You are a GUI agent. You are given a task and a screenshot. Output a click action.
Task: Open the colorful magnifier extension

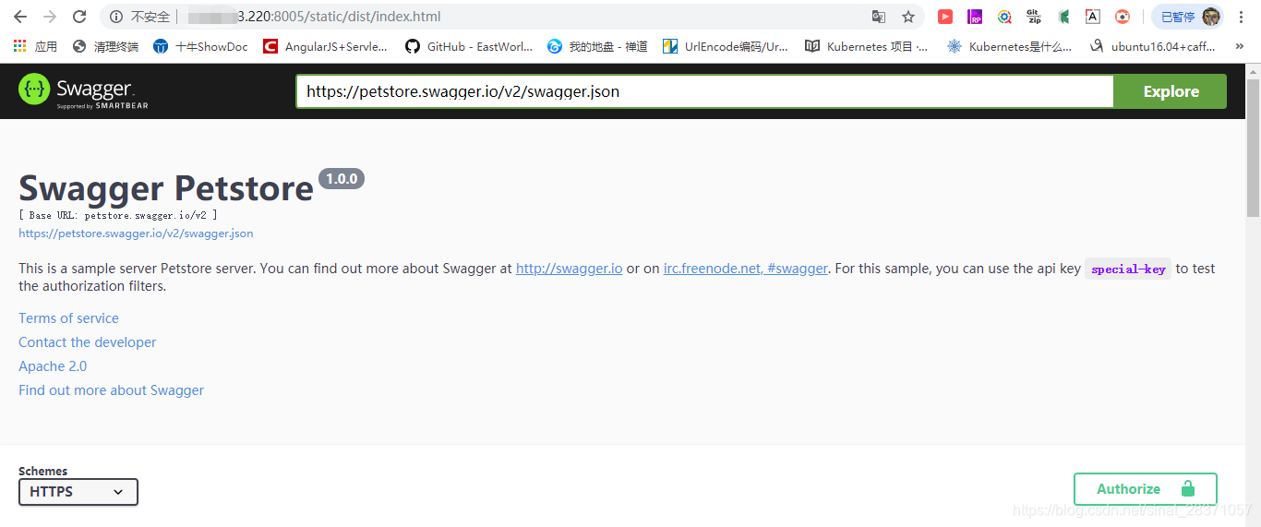point(1004,17)
